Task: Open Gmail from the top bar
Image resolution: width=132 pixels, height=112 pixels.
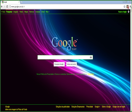Action: [43, 12]
